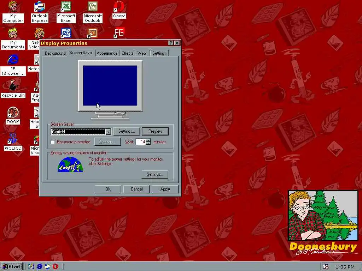Image resolution: width=362 pixels, height=271 pixels.
Task: Select the WOLF3D desktop shortcut
Action: tap(13, 142)
